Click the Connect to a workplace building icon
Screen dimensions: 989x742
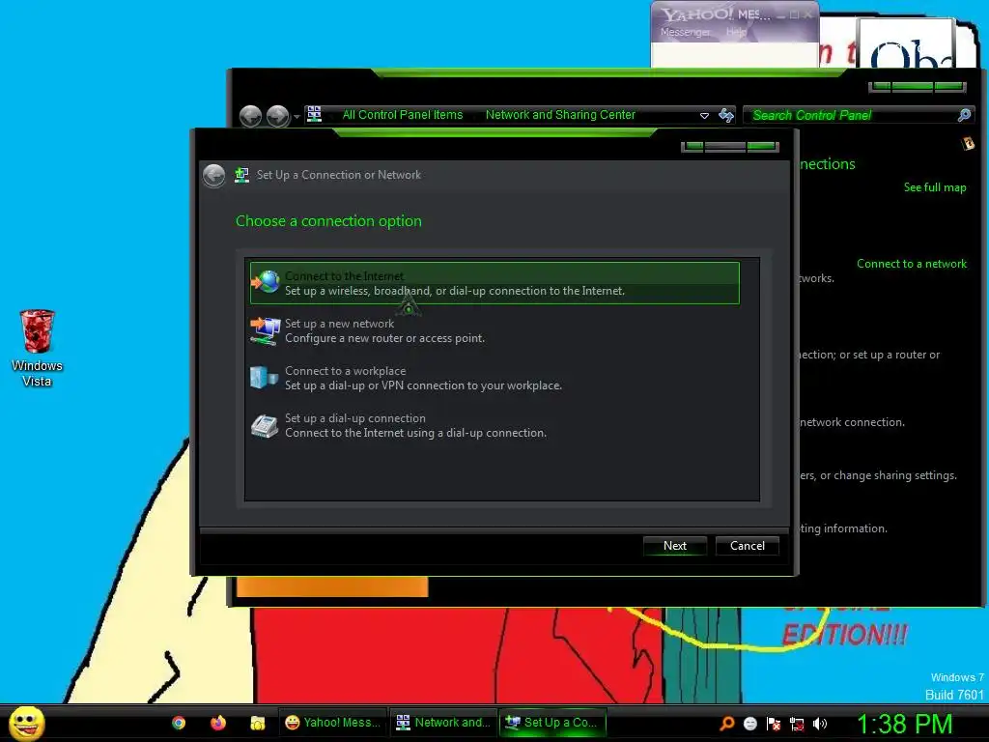[x=265, y=378]
